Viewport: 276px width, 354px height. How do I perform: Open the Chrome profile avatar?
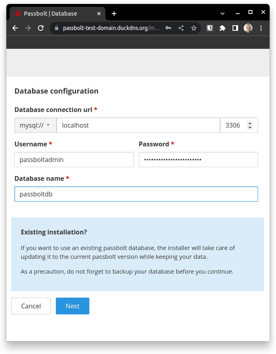click(248, 28)
